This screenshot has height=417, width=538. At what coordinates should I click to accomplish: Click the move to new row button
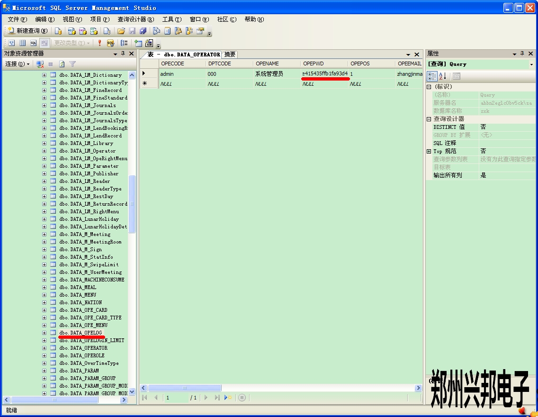(x=228, y=398)
